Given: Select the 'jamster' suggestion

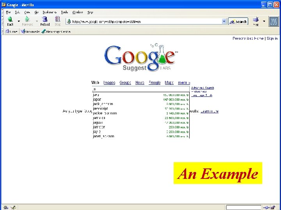Looking at the screenshot, I should pyautogui.click(x=141, y=127).
